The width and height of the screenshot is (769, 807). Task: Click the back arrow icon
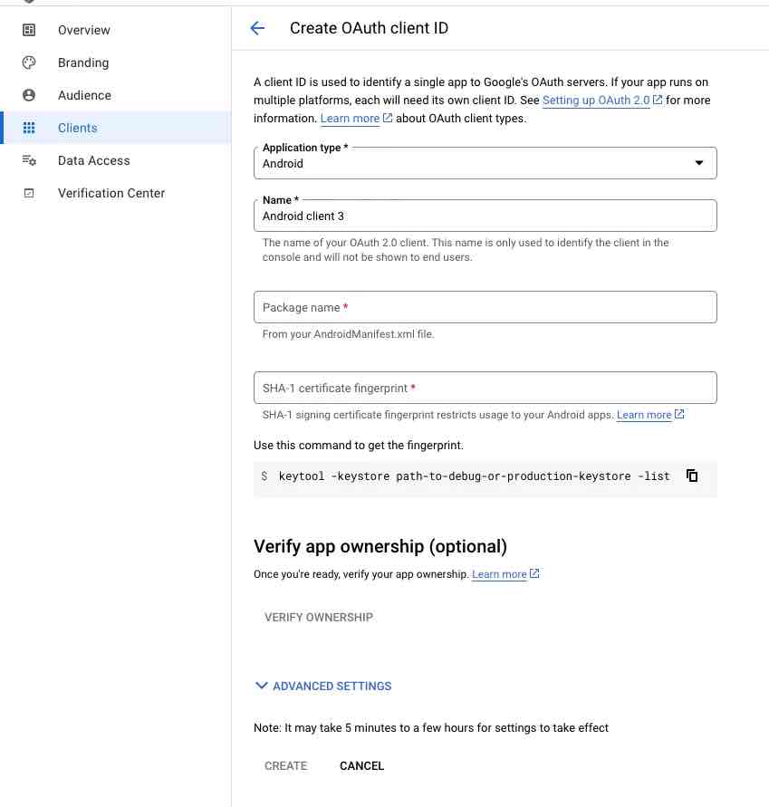257,28
